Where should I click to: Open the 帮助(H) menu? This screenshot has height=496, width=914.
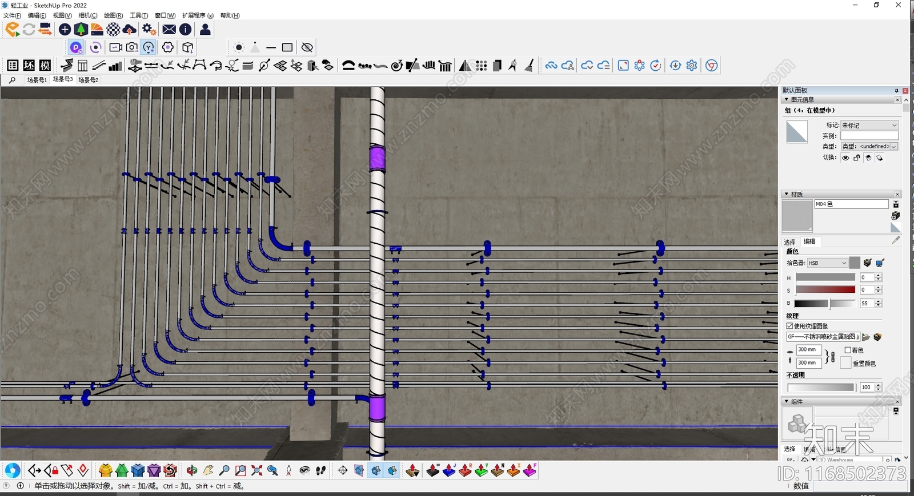tap(230, 15)
